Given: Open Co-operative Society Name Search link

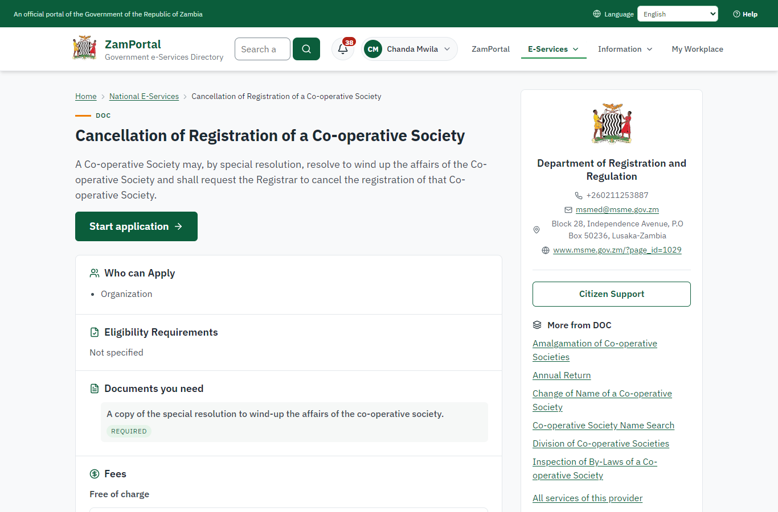Looking at the screenshot, I should [603, 426].
